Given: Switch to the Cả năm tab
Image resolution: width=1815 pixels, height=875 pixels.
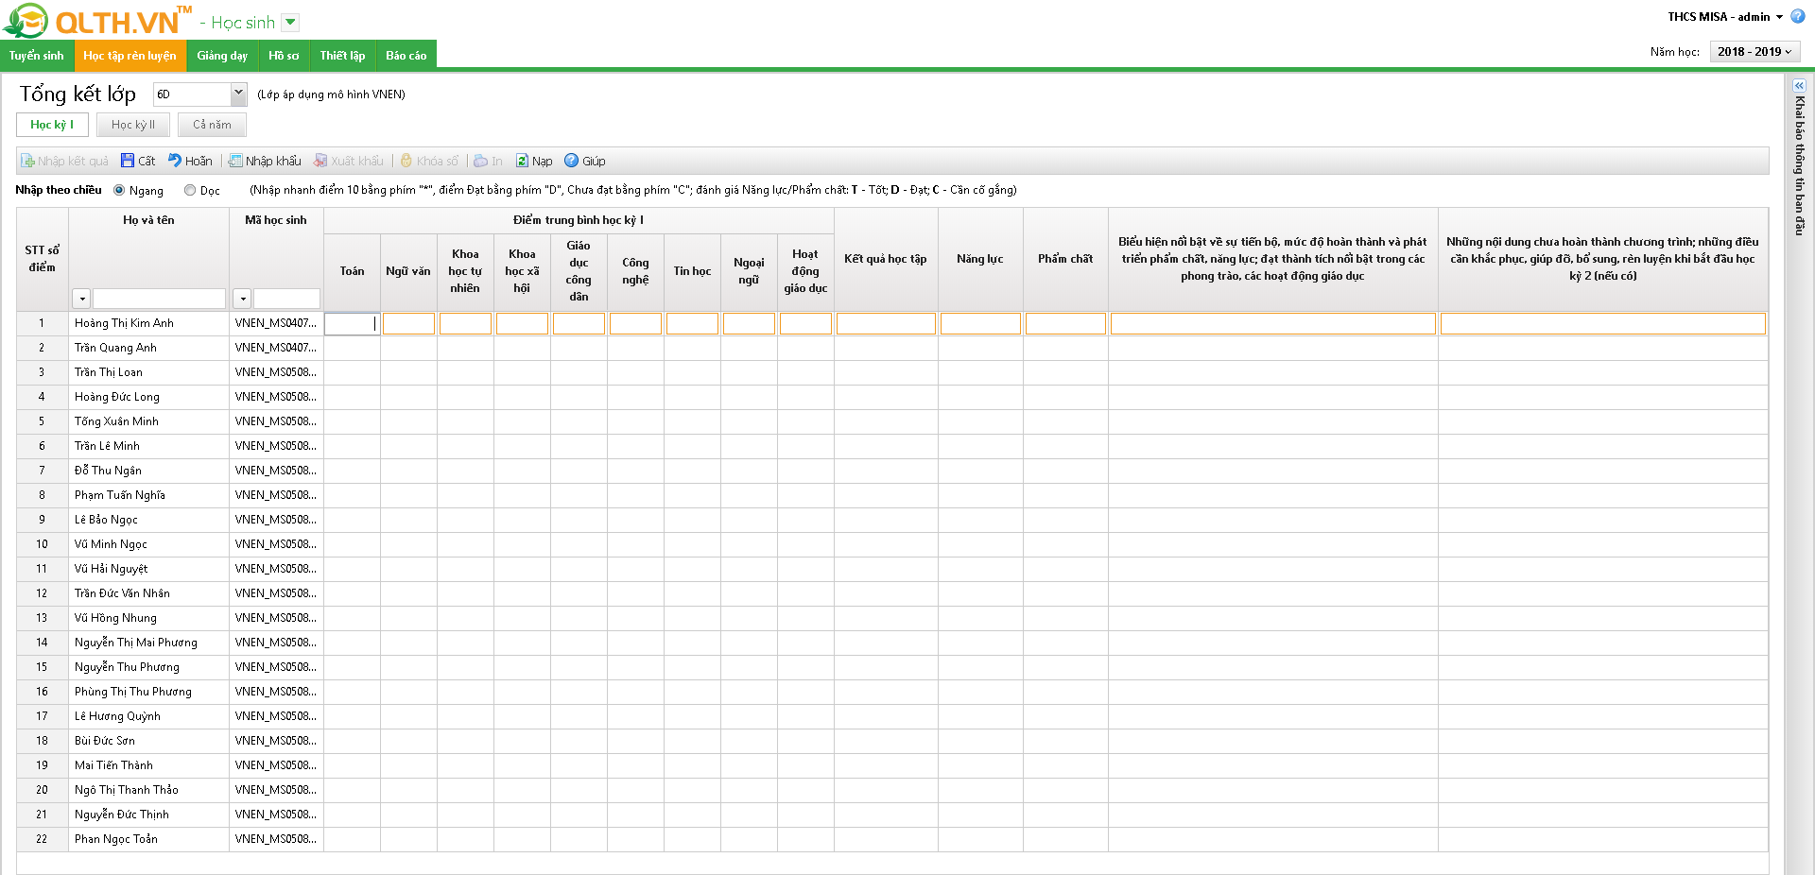Looking at the screenshot, I should (x=212, y=125).
